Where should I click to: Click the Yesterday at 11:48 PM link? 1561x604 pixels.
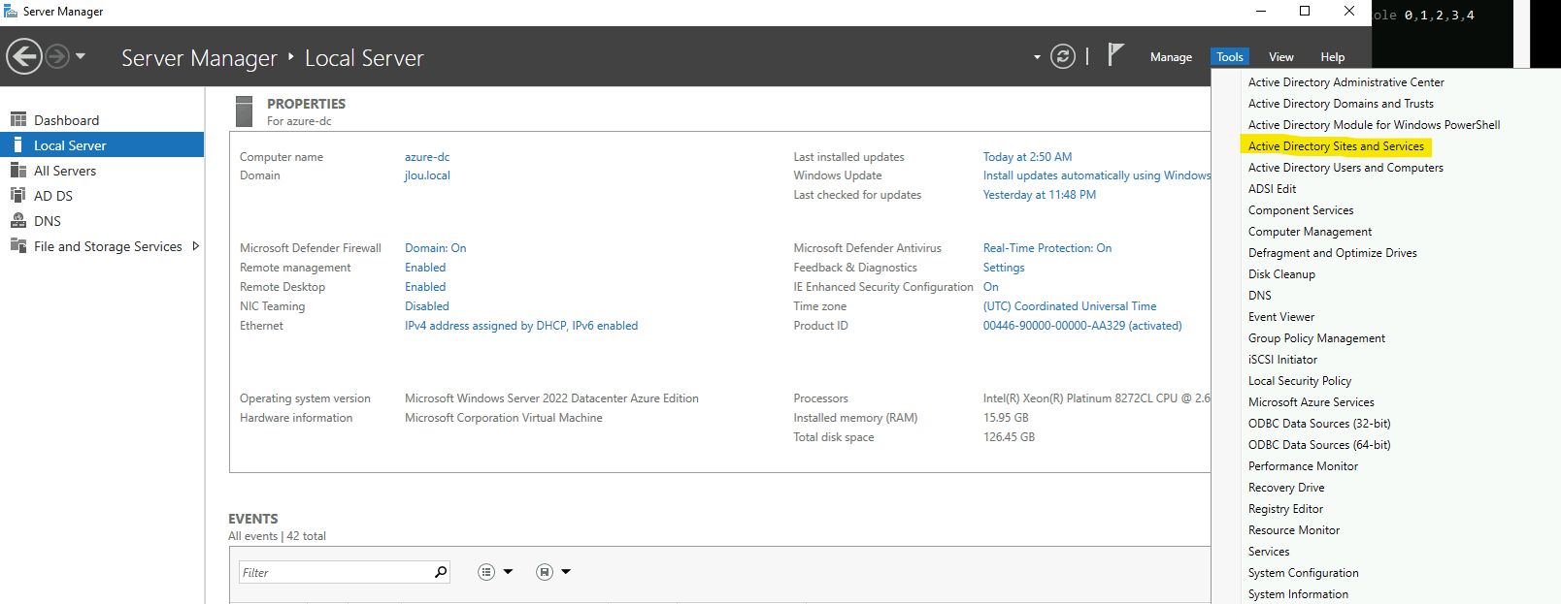tap(1040, 195)
